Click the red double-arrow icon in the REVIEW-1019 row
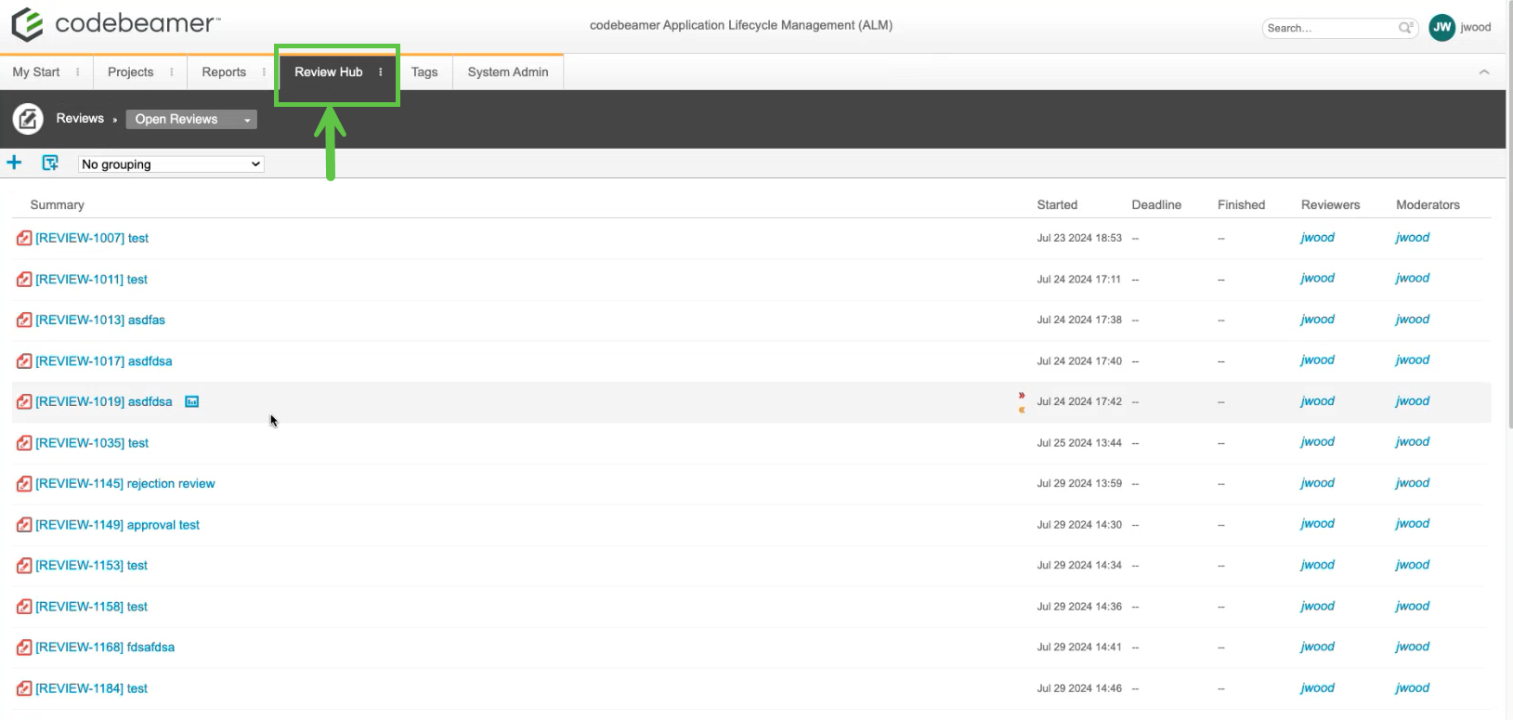Viewport: 1513px width, 720px height. click(1022, 396)
